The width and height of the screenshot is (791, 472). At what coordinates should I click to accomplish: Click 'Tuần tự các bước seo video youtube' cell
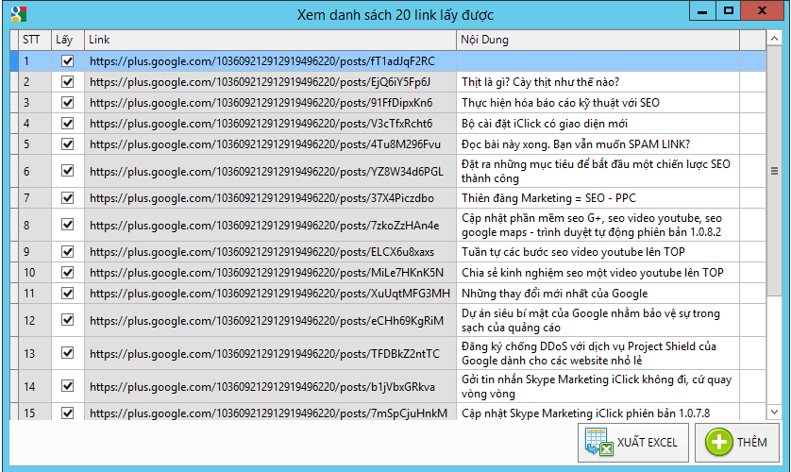coord(597,252)
